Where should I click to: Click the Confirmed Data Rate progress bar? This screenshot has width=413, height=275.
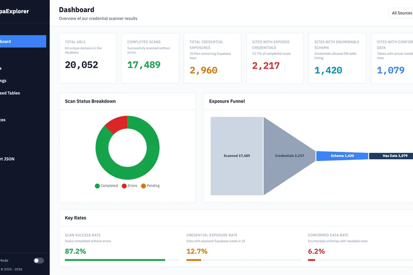(360, 260)
